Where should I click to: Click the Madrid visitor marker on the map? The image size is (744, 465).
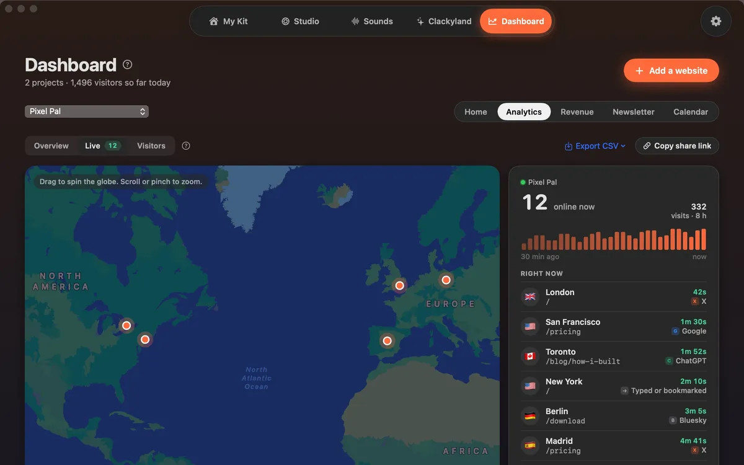[x=387, y=341]
